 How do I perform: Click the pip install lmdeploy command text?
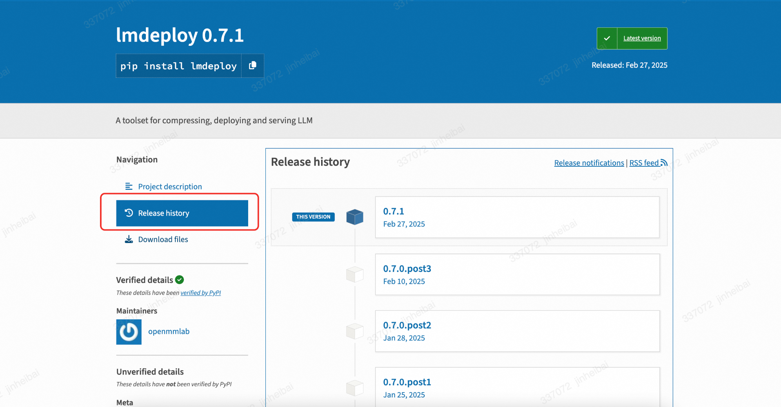178,66
